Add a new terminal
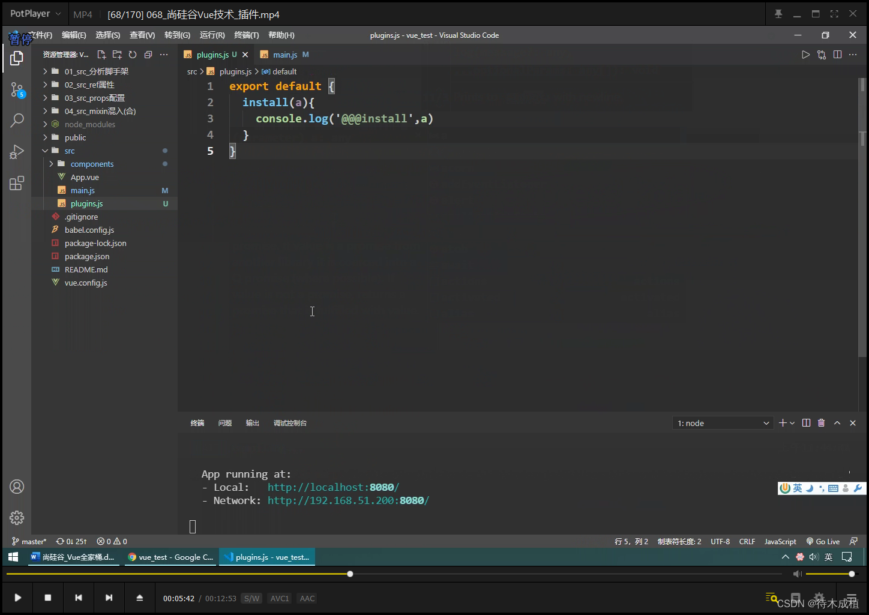The width and height of the screenshot is (869, 615). click(783, 423)
